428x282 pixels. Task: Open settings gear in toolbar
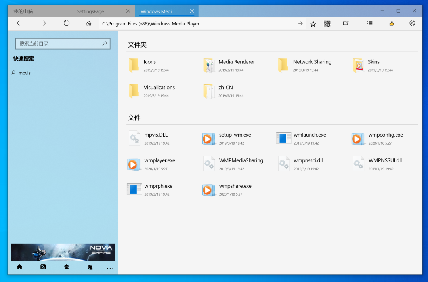pyautogui.click(x=412, y=23)
